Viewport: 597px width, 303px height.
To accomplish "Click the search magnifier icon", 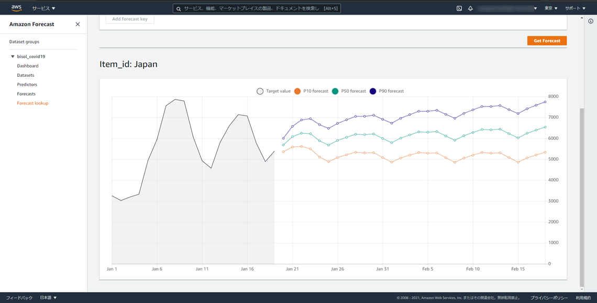I will tap(179, 9).
